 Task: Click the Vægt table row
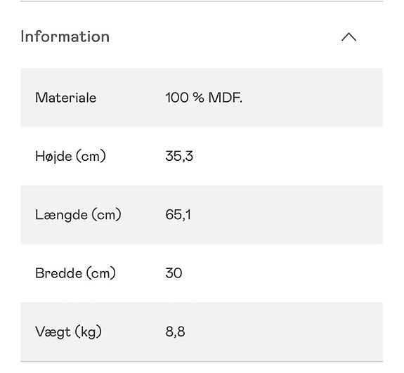pos(202,332)
